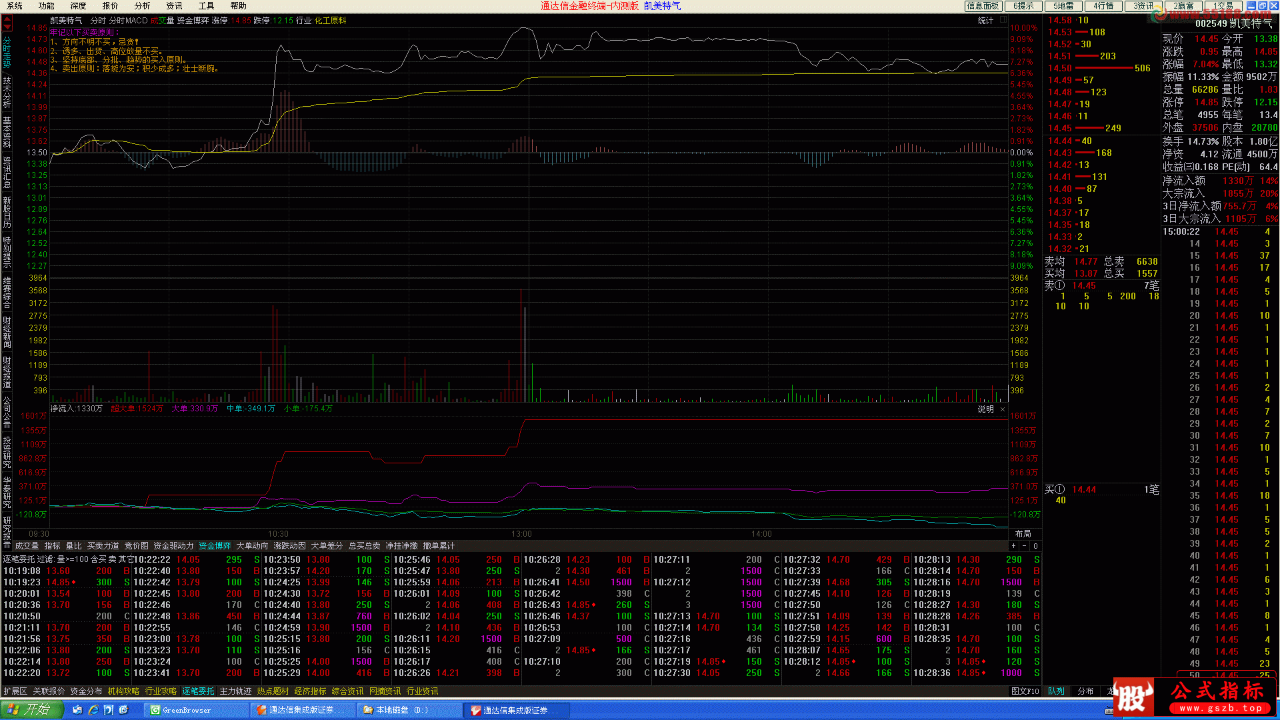Screen dimensions: 1280x720
Task: Select 逐笔委托 bottom tab
Action: click(x=198, y=691)
